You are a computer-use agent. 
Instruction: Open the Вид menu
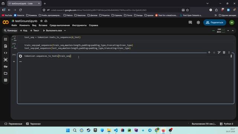coord(34,25)
